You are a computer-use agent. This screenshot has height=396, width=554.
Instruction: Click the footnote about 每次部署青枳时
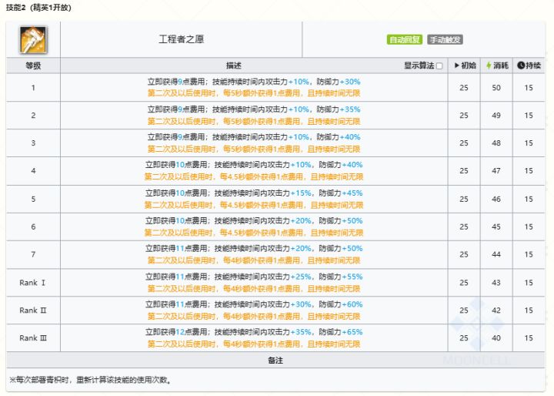[89, 380]
